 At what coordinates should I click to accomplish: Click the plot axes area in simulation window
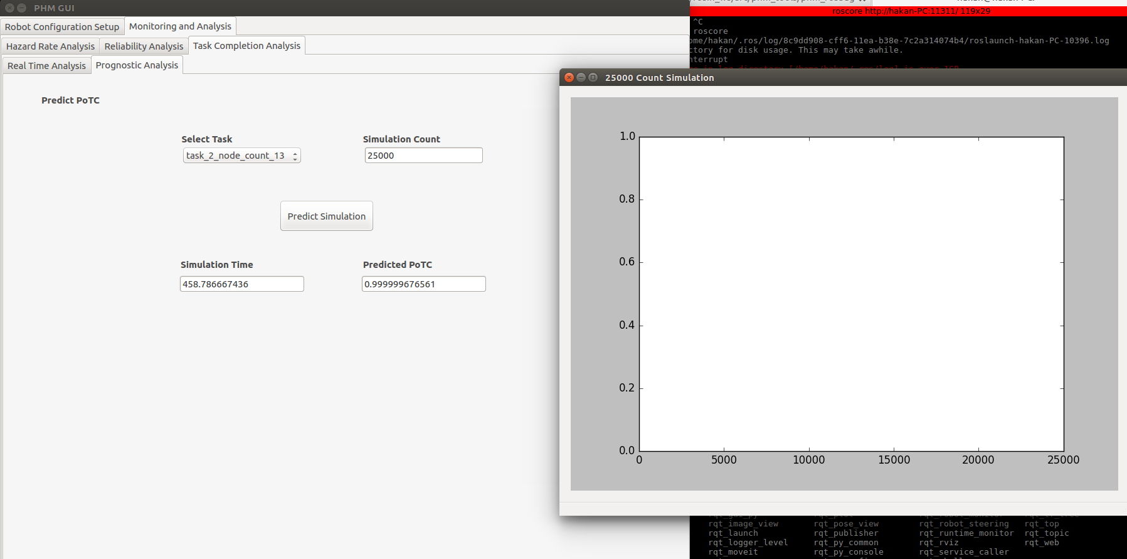click(x=851, y=294)
